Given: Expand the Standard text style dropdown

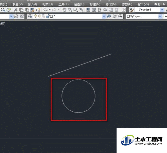Looking at the screenshot, I should [162, 10].
